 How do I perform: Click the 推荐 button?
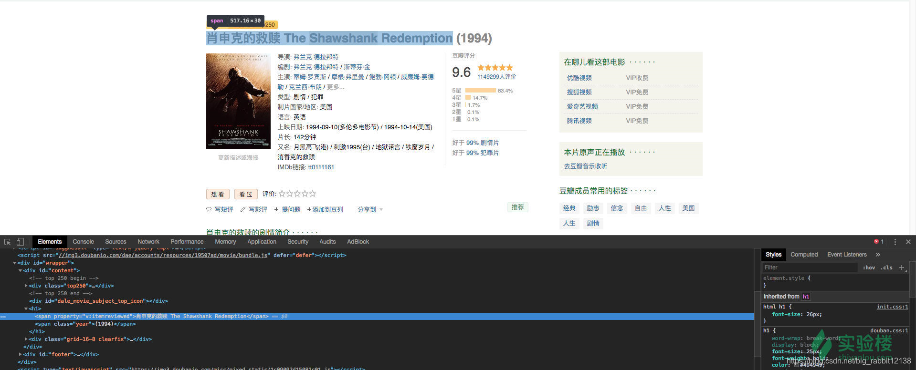click(517, 207)
